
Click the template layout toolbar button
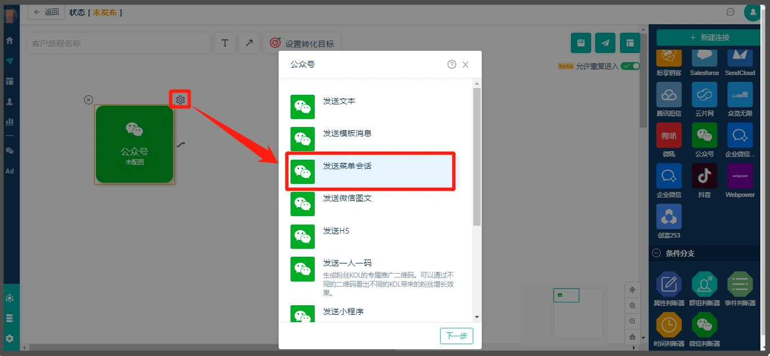pyautogui.click(x=630, y=43)
